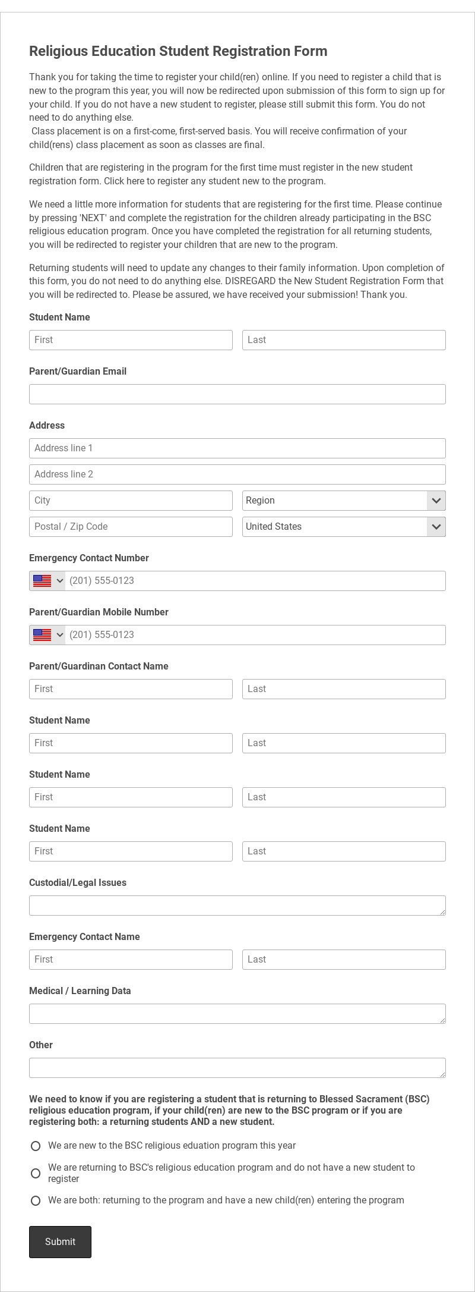Viewport: 475px width, 1292px height.
Task: Click the Address line 1 field
Action: click(x=237, y=448)
